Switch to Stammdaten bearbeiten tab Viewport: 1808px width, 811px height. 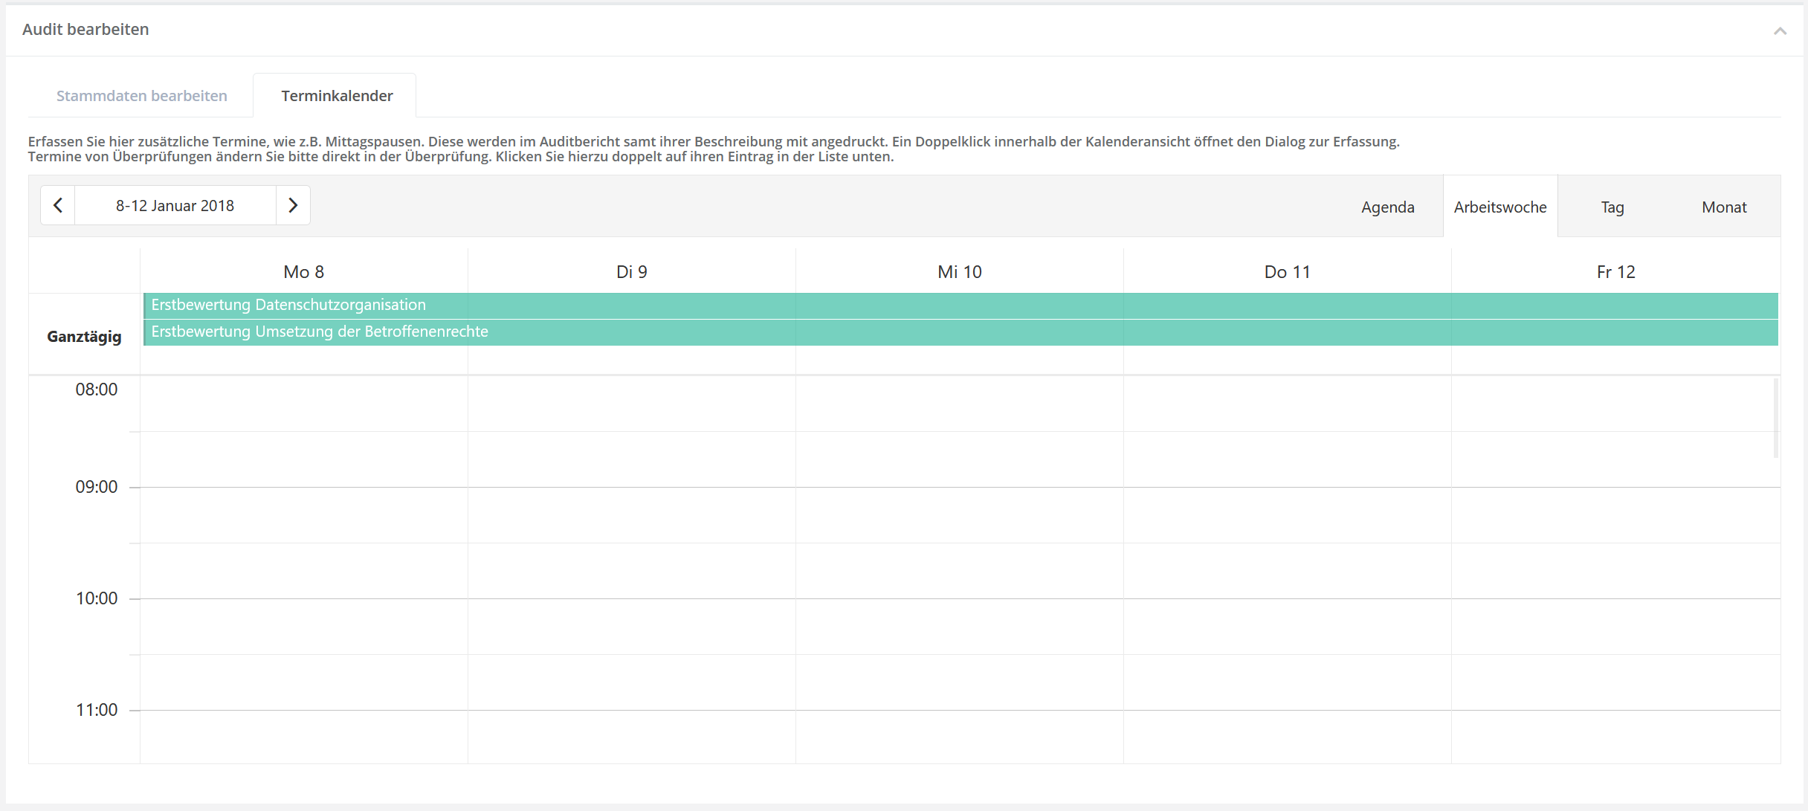pyautogui.click(x=142, y=96)
